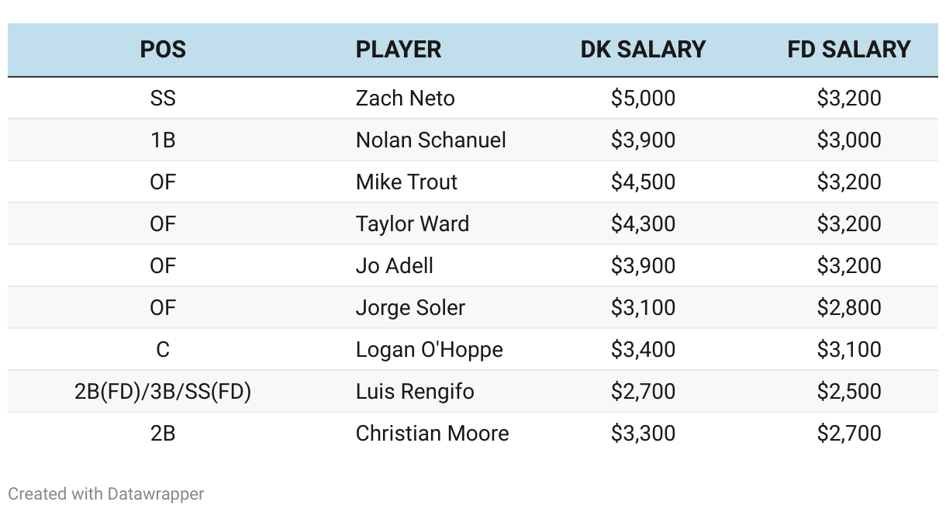Select Christian Moore player cell

tap(432, 434)
